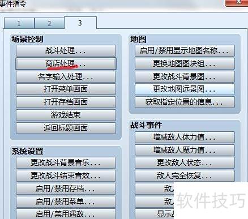The height and width of the screenshot is (219, 248).
Task: Open 名字输入处理 command
Action: pos(66,76)
